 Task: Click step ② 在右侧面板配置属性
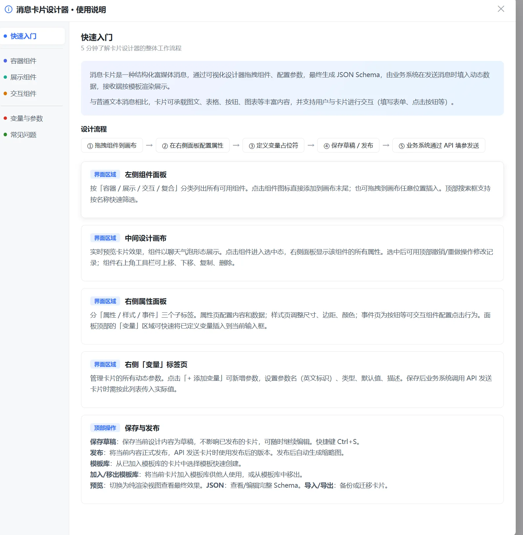tap(193, 145)
